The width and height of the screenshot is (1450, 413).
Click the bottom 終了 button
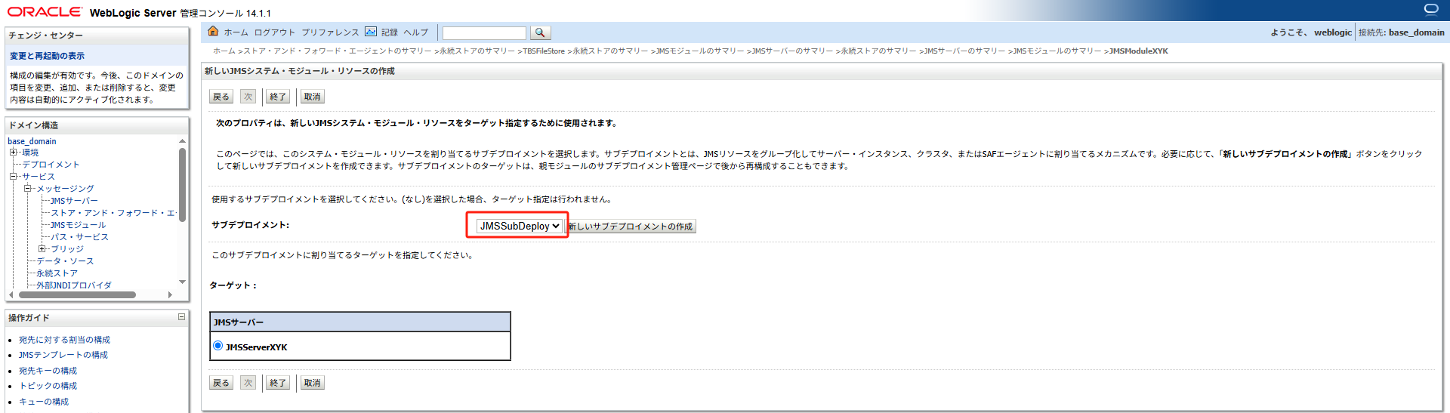pos(278,383)
